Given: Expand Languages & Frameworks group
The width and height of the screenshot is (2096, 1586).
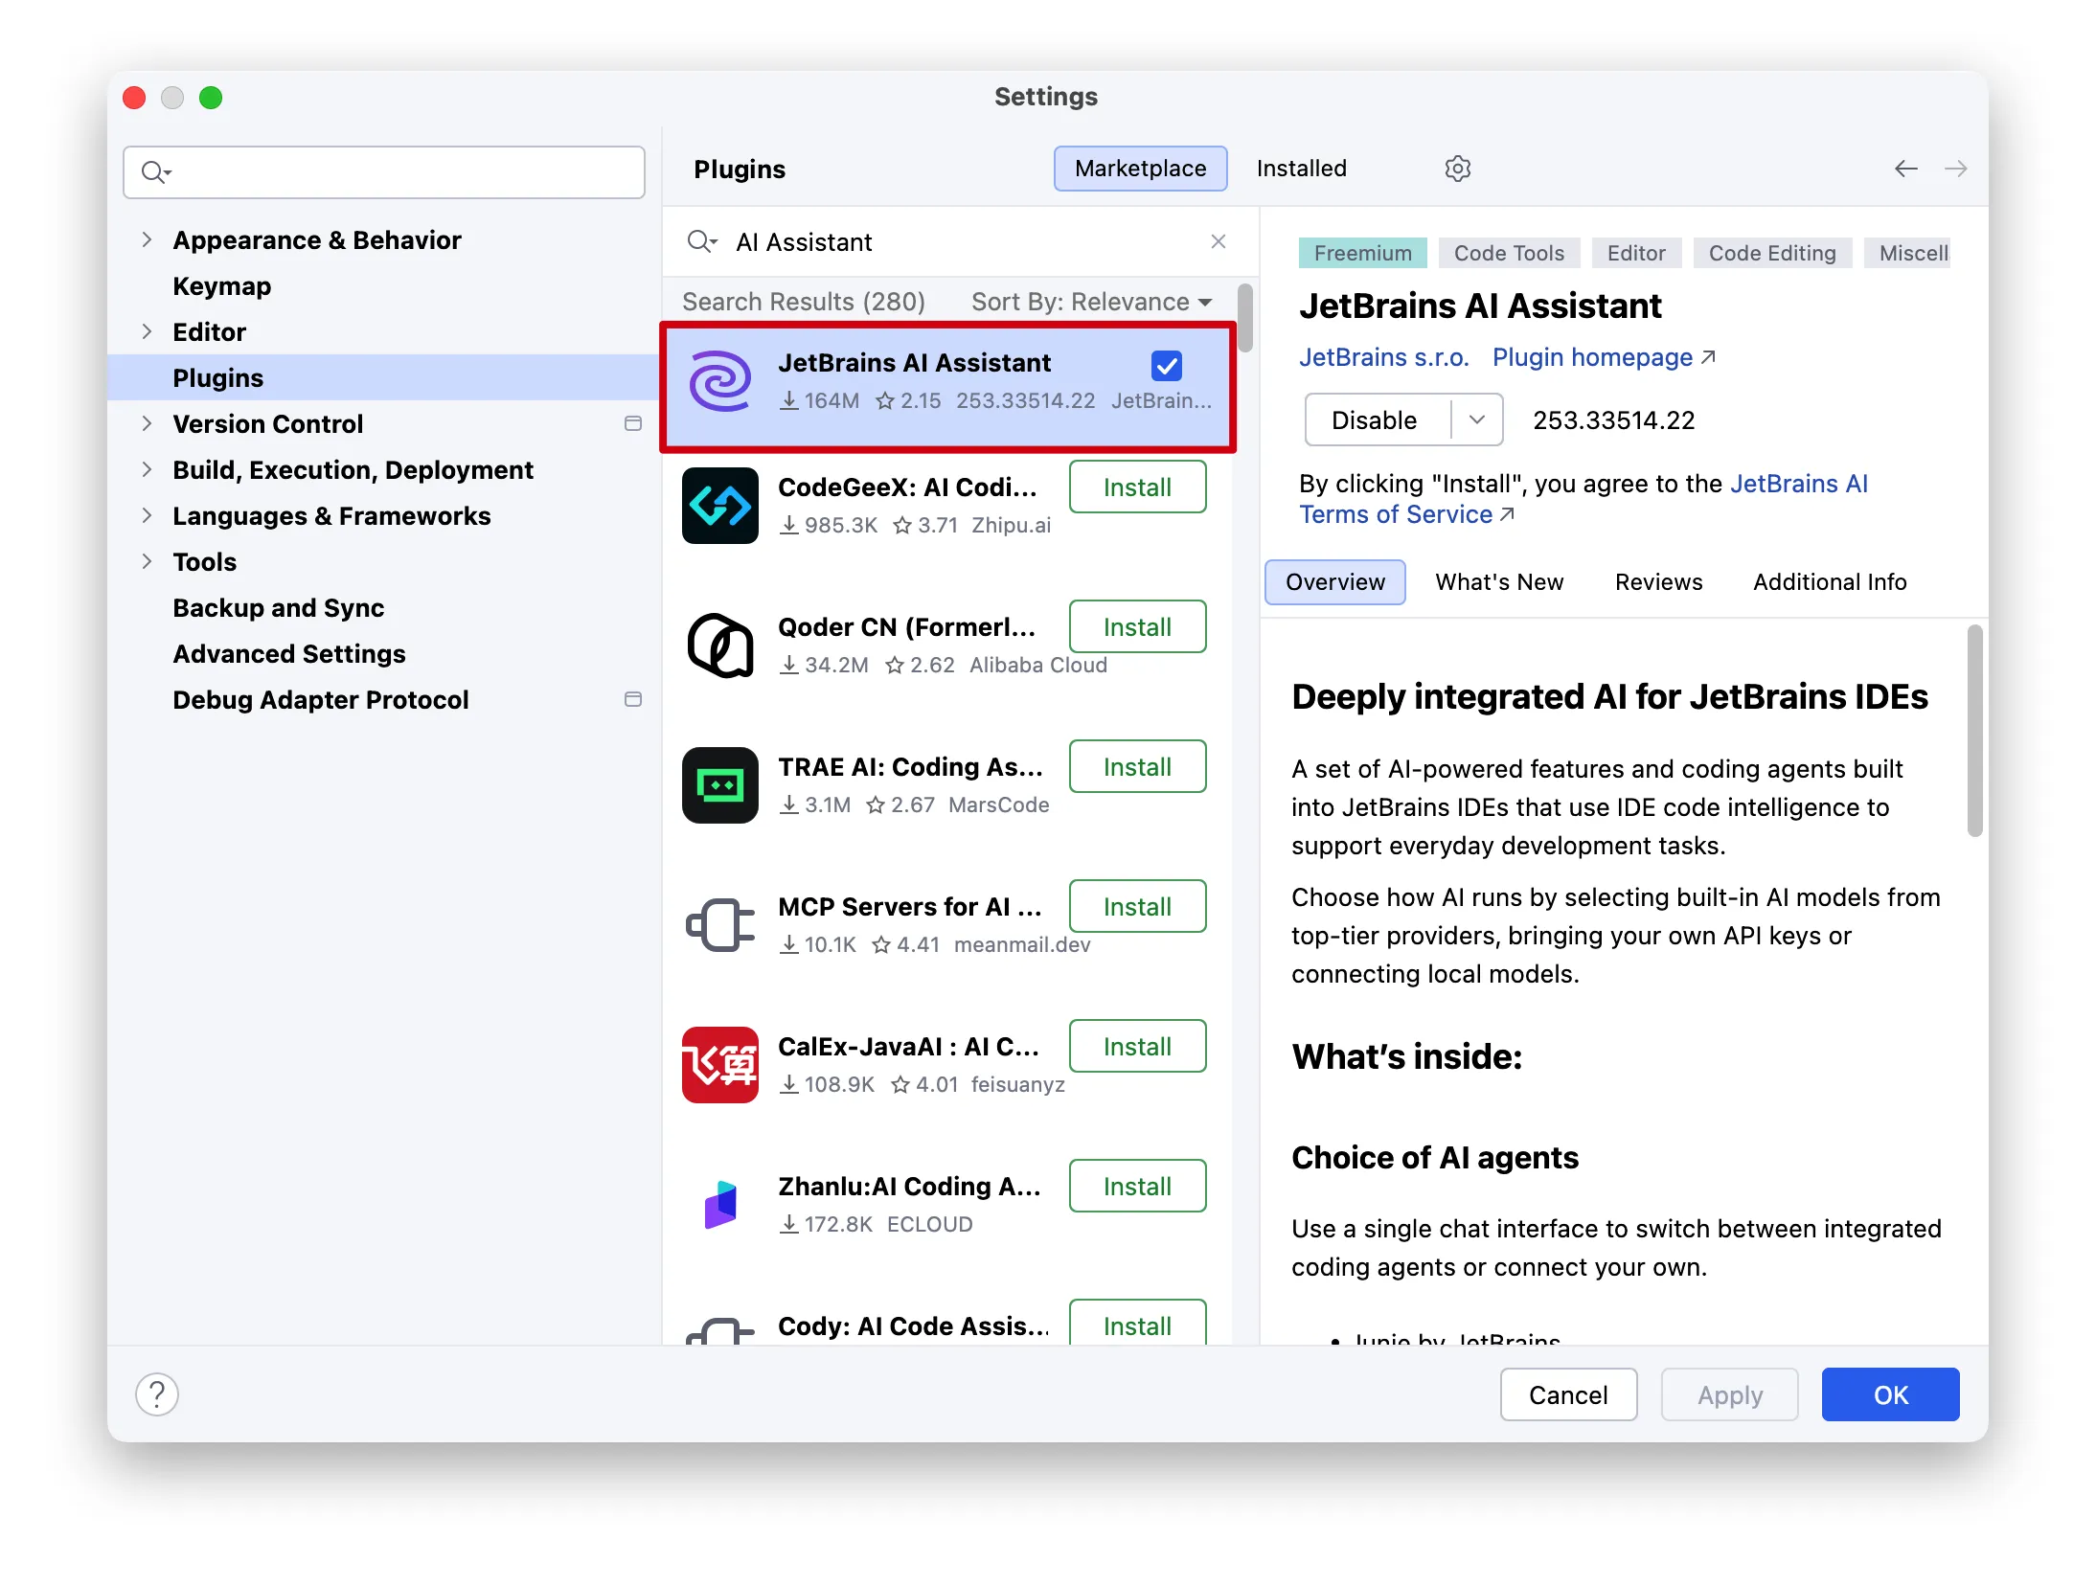Looking at the screenshot, I should [147, 515].
